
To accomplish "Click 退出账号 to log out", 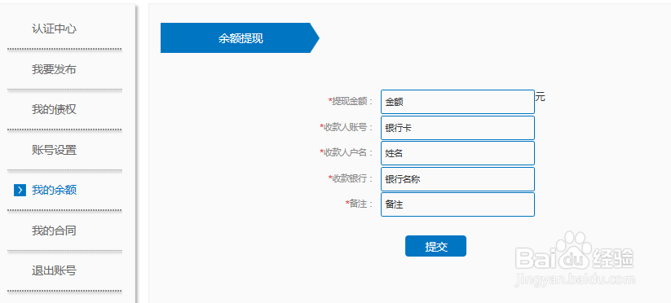I will [54, 270].
